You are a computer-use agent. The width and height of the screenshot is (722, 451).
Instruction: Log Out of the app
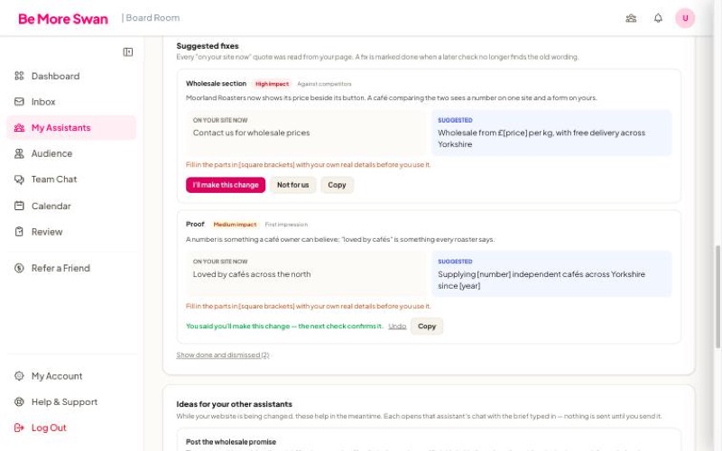click(x=71, y=428)
